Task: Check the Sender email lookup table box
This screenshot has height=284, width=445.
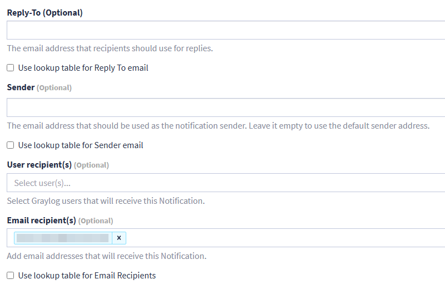Action: click(x=11, y=145)
